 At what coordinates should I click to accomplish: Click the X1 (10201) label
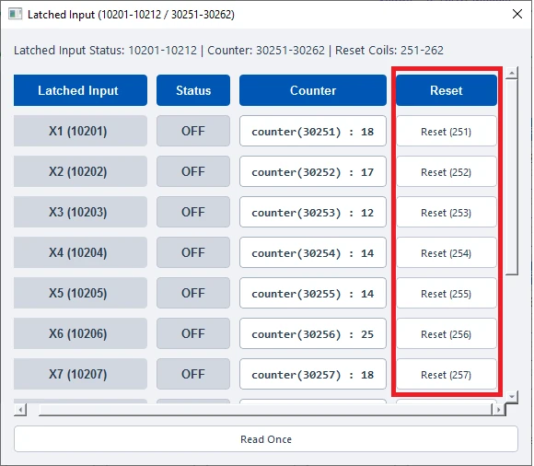tap(80, 131)
